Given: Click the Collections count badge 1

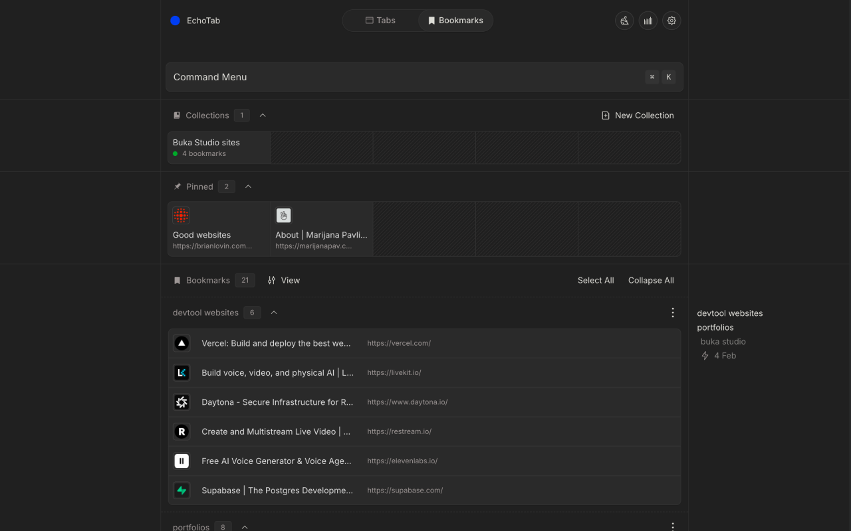Looking at the screenshot, I should click(x=241, y=115).
